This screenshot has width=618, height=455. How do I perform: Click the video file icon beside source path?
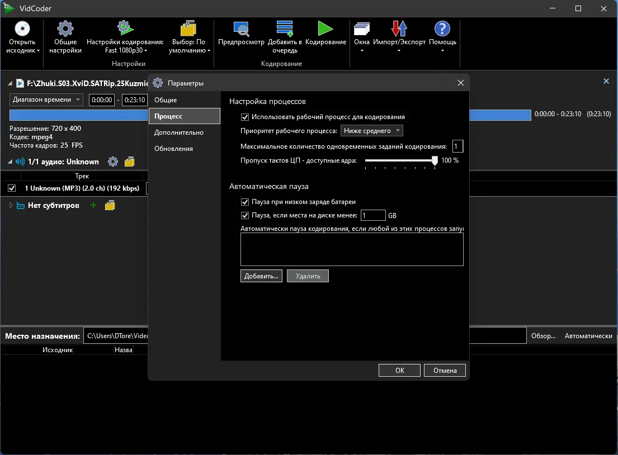20,83
